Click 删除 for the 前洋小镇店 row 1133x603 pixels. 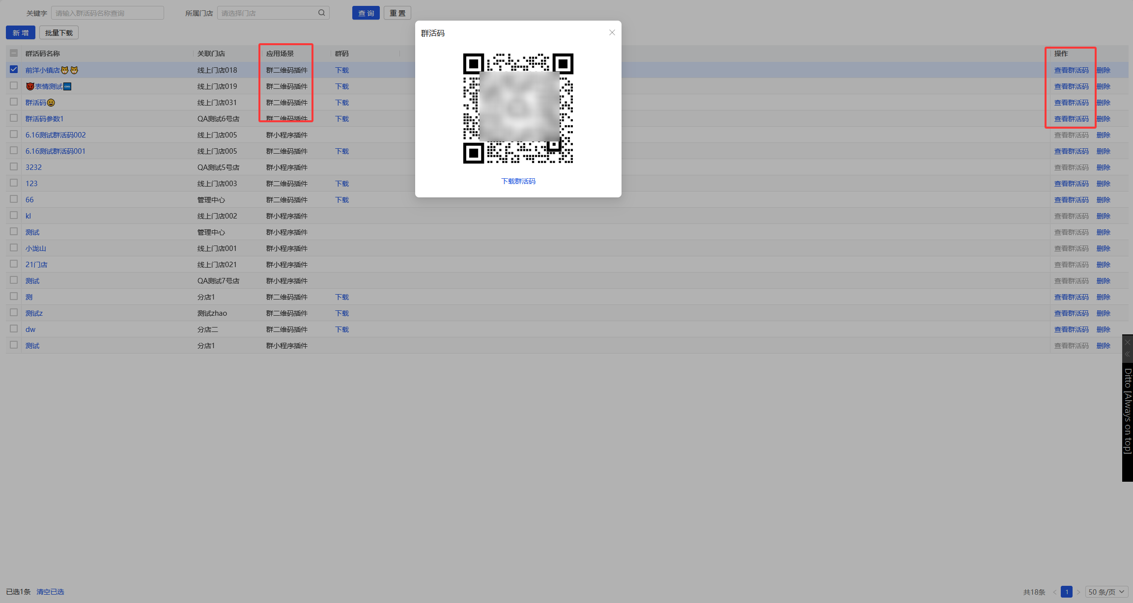pyautogui.click(x=1103, y=70)
